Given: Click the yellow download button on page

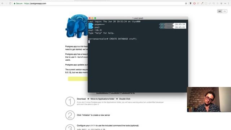Looking at the screenshot, I should tap(78, 79).
